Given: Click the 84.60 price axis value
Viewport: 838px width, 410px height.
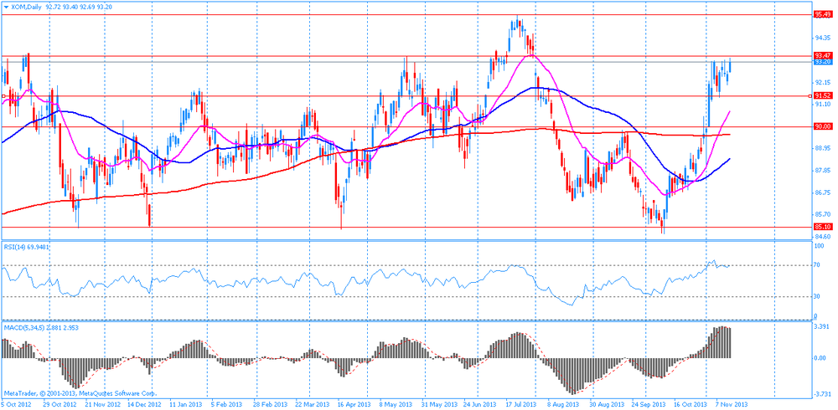Looking at the screenshot, I should pos(823,237).
